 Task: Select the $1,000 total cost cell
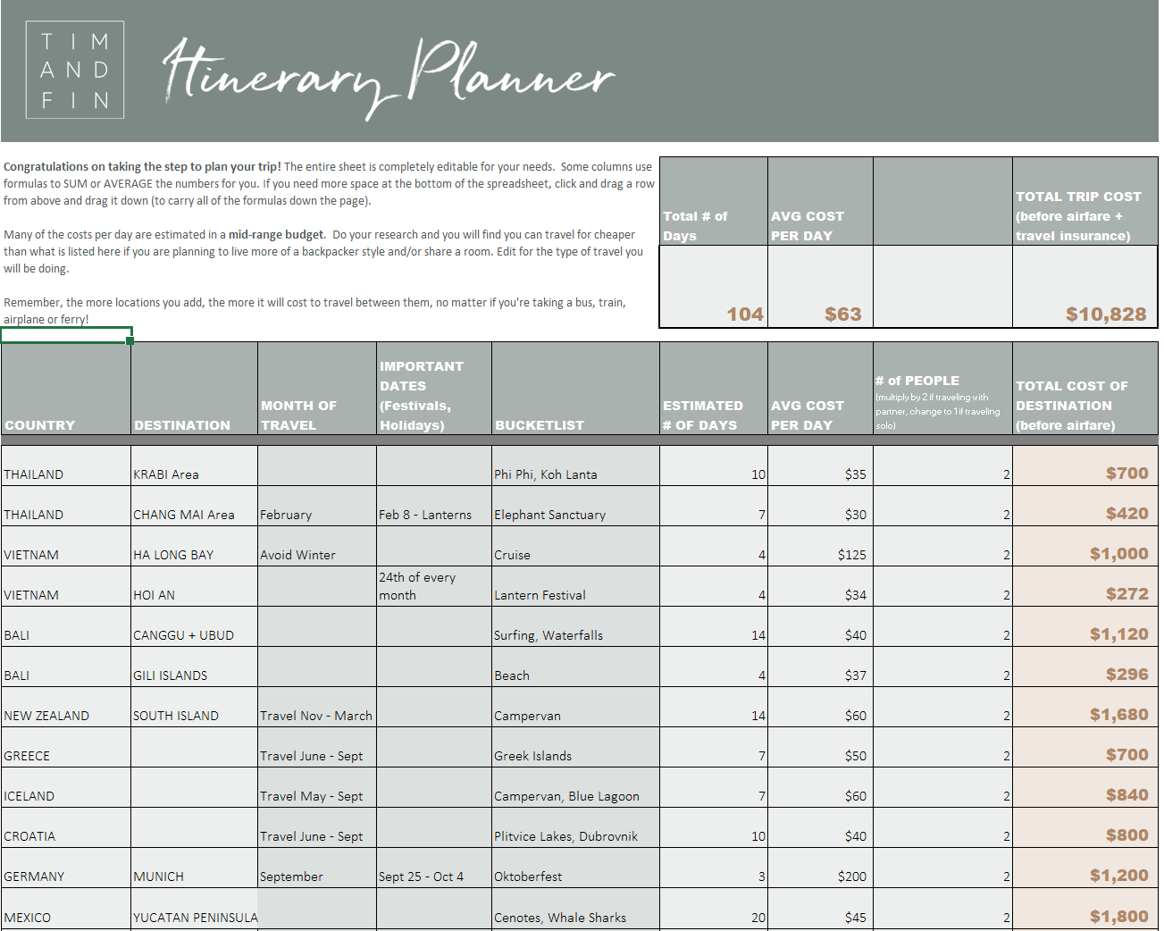(x=1085, y=546)
